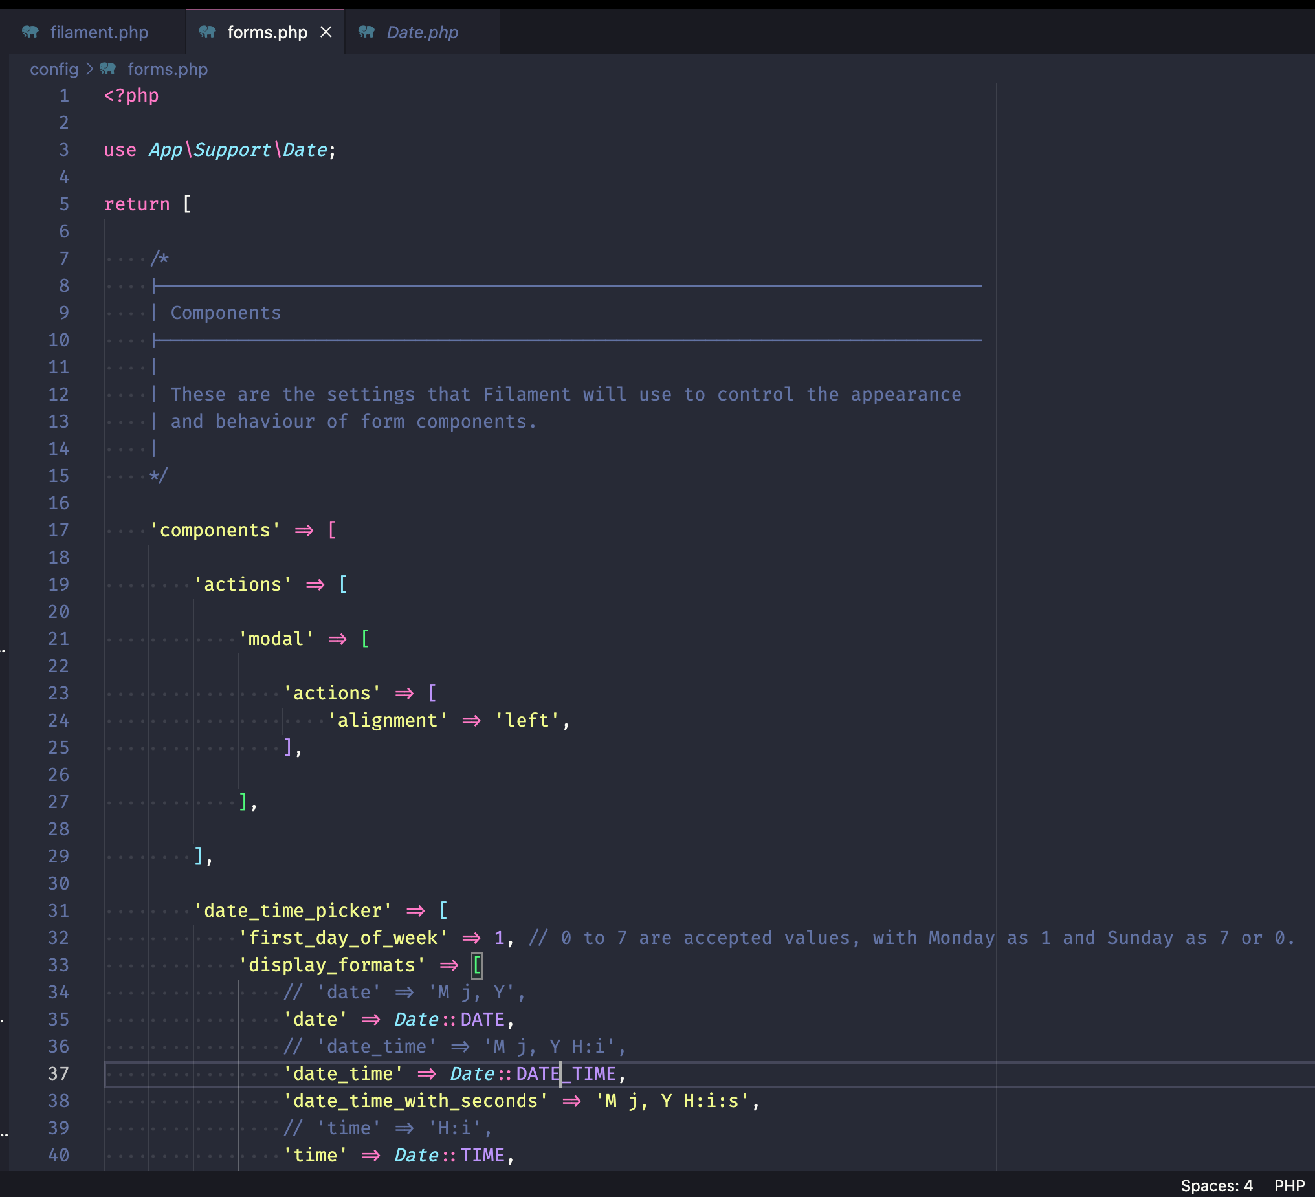1315x1197 pixels.
Task: Click the PHP elephant icon on filament.php tab
Action: tap(29, 31)
